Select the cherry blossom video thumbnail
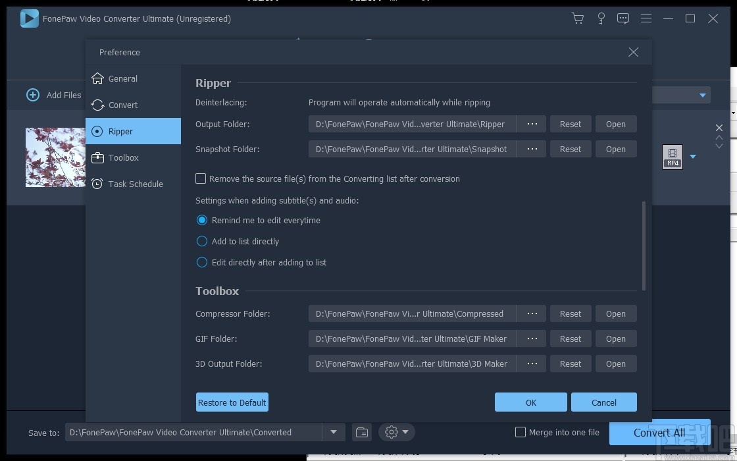This screenshot has height=461, width=737. point(55,157)
